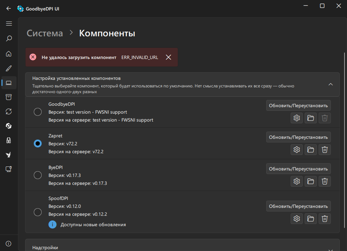Screen dimensions: 347x251
Task: Navigate to Система breadcrumb
Action: click(x=45, y=33)
